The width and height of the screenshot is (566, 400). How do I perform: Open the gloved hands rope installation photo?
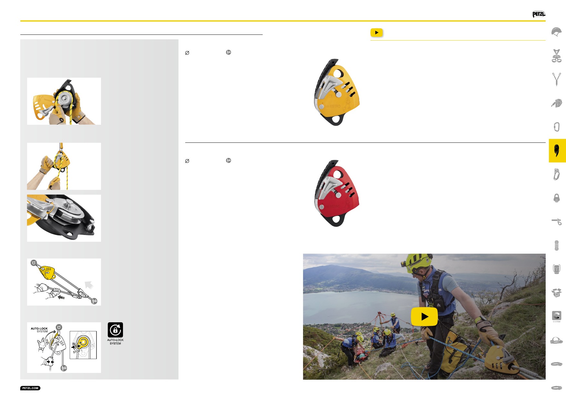tap(64, 101)
